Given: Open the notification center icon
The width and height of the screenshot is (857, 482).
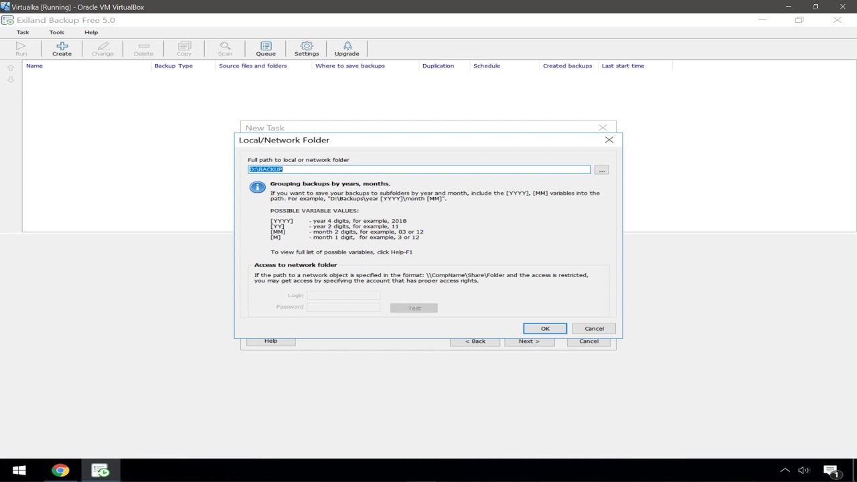Looking at the screenshot, I should tap(831, 471).
